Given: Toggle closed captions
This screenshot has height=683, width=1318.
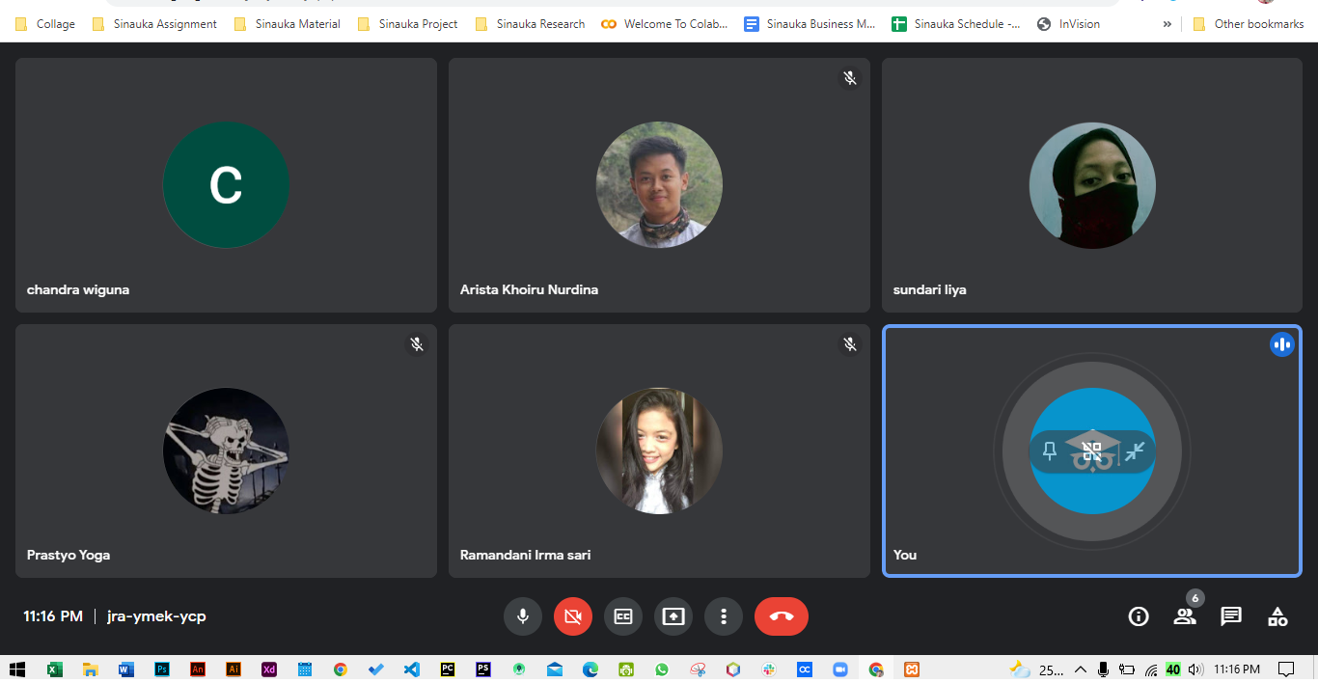Looking at the screenshot, I should (623, 616).
